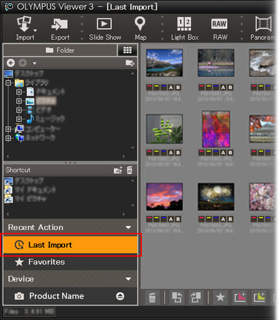This screenshot has height=320, width=280.
Task: Add selected image to Favorites star
Action: 220,298
